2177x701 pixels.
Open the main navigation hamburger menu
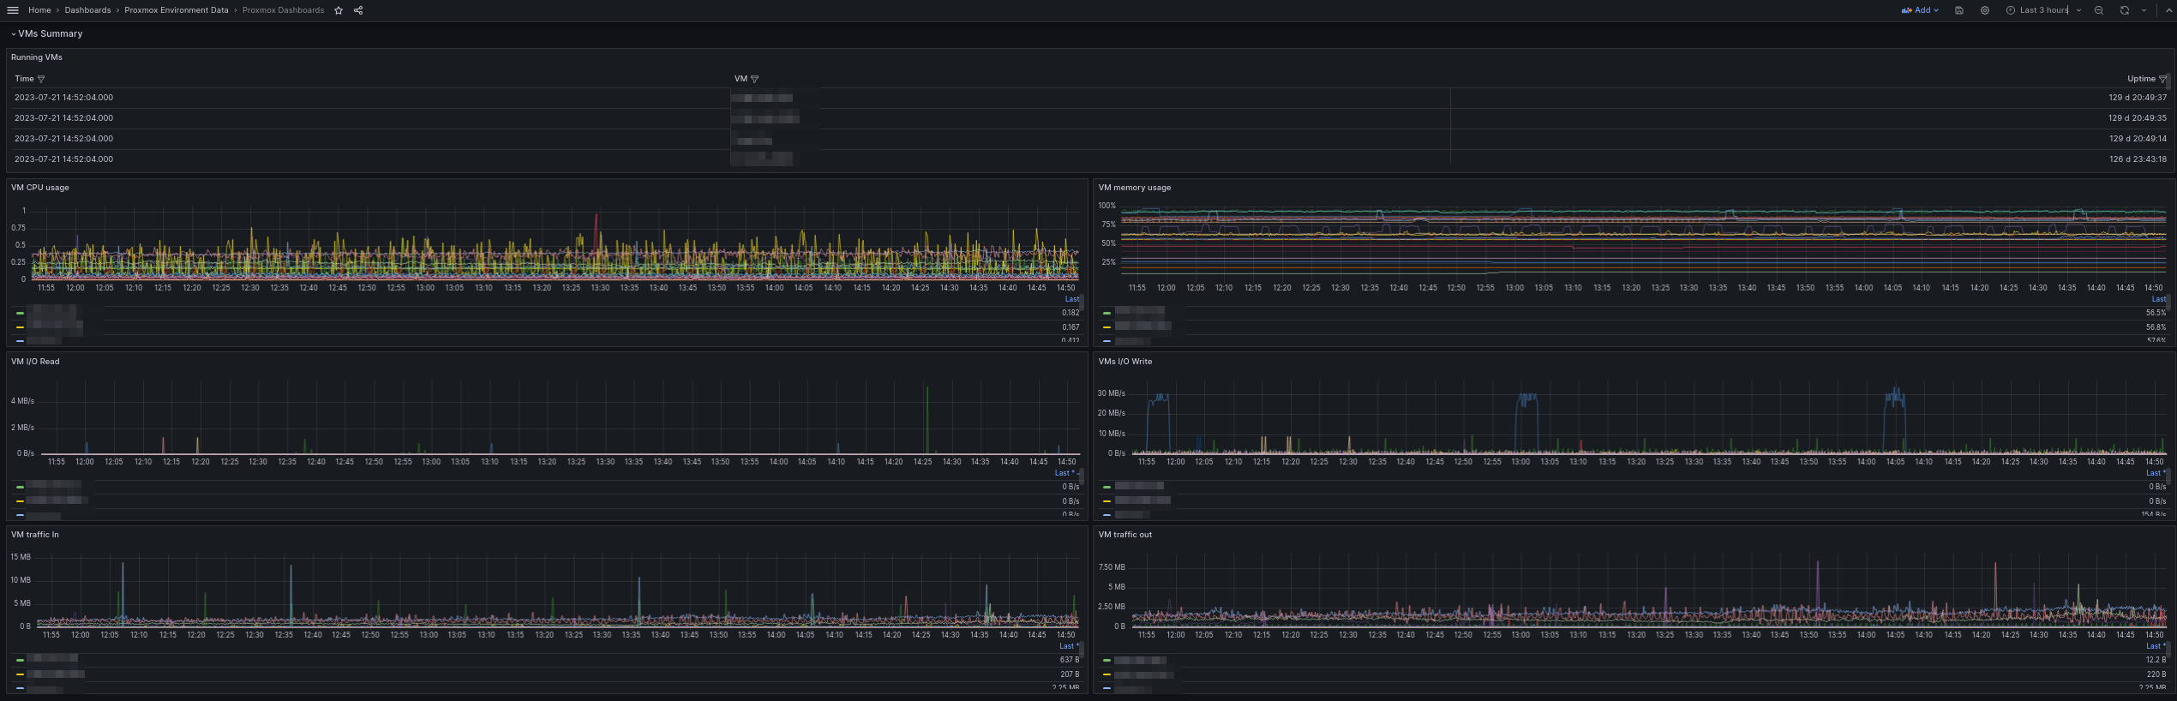(x=13, y=10)
